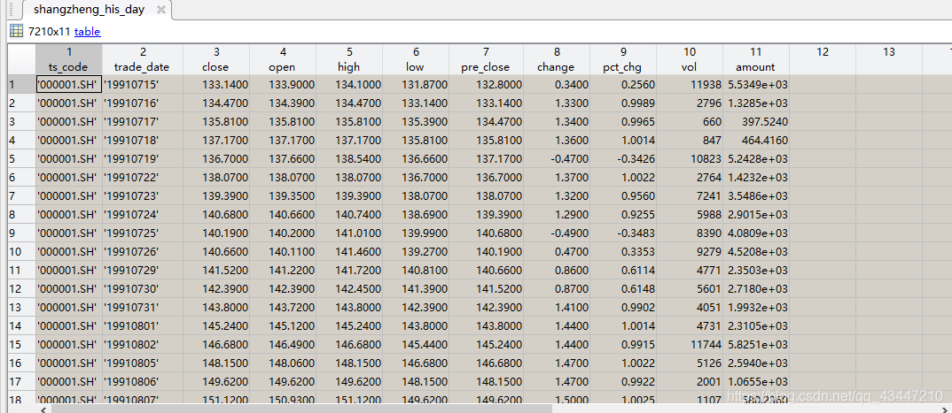Click the left arrow of the horizontal scrollbar
The width and height of the screenshot is (952, 413).
(43, 408)
